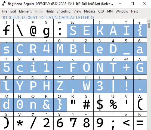Select '%' glyph cell under 'U' label
Screen dimensions: 151x130
coord(113,105)
